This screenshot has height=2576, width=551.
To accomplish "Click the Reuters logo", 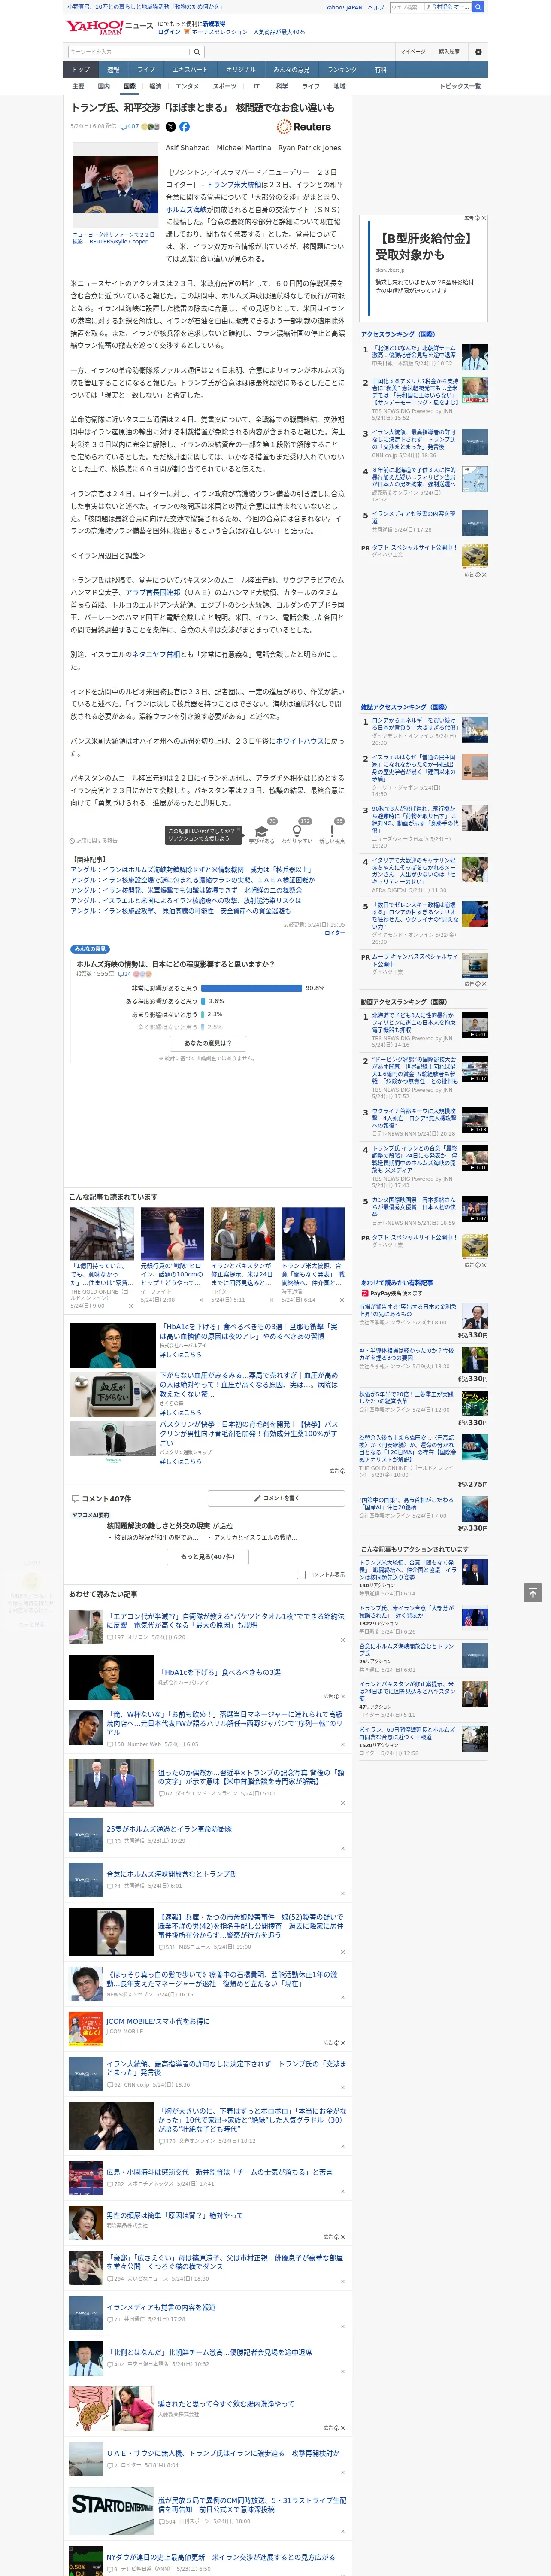I will 304,127.
